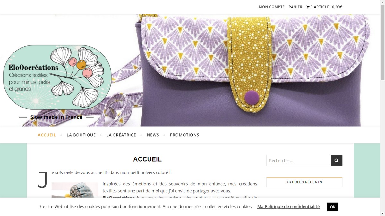Click the 0 ARTICLE - 0,00€ cart link
Viewport: 385px width, 216px height.
point(326,7)
